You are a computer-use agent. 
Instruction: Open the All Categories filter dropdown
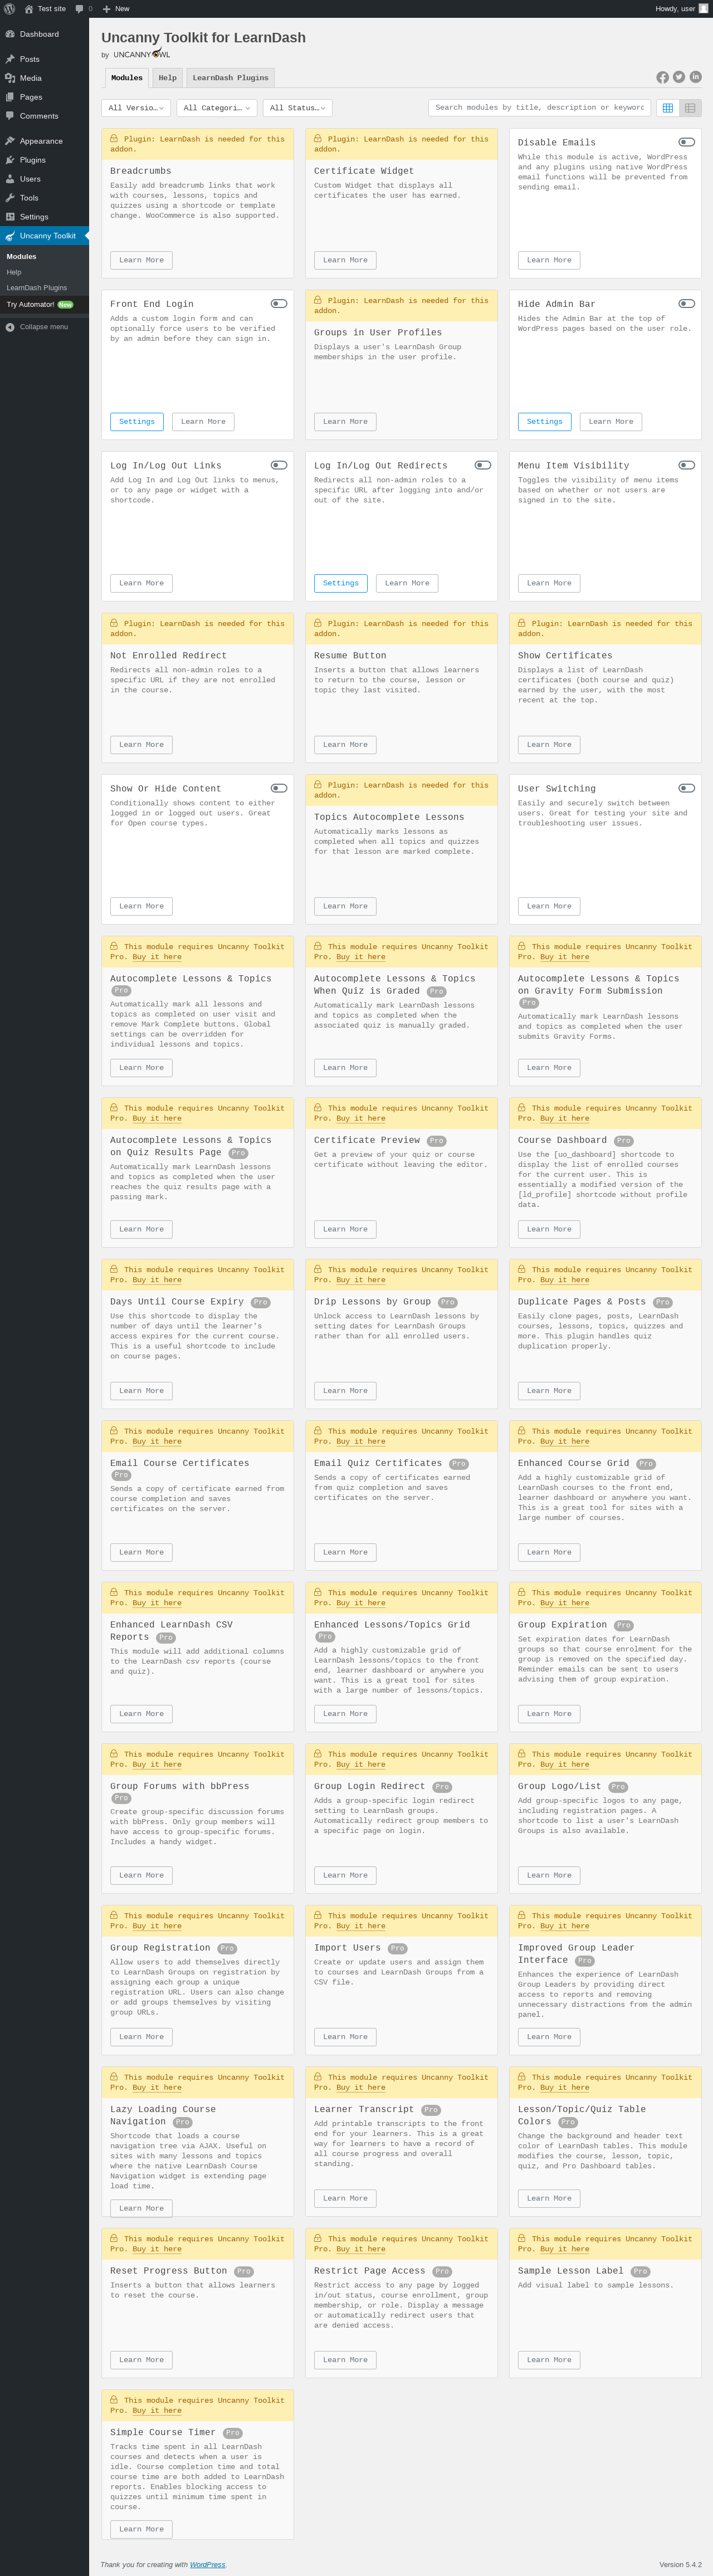tap(220, 108)
